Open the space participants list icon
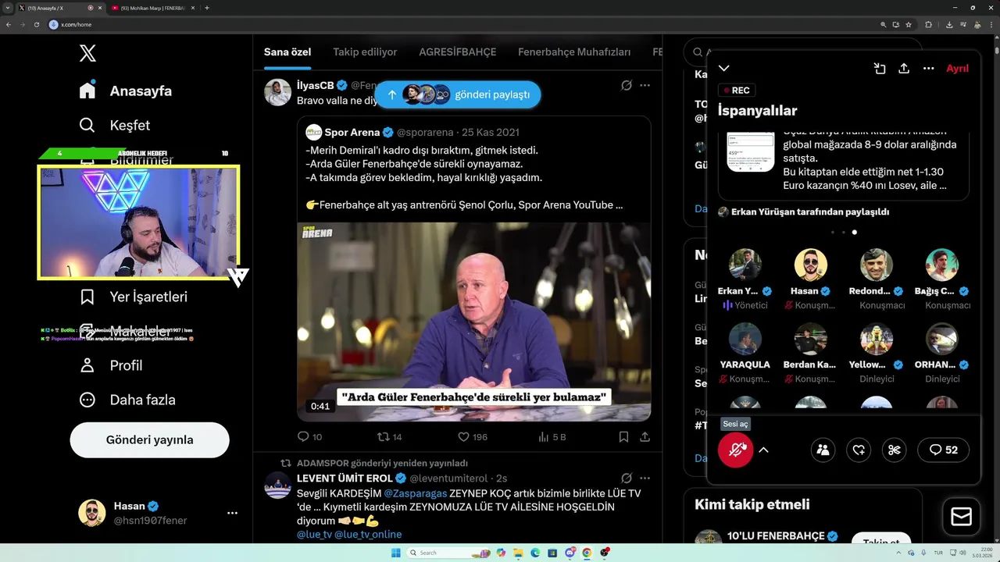Image resolution: width=1000 pixels, height=562 pixels. point(823,450)
